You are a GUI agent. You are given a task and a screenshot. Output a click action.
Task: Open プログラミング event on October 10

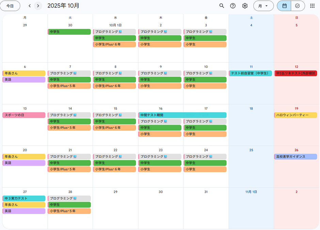205,73
